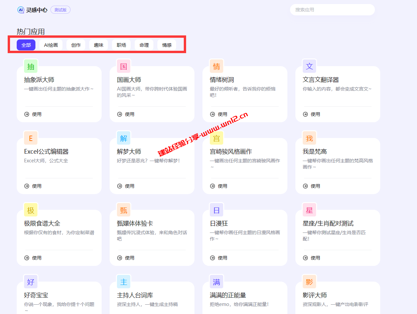Click the Excel公式编辑器 app icon
The width and height of the screenshot is (417, 314).
tap(31, 138)
